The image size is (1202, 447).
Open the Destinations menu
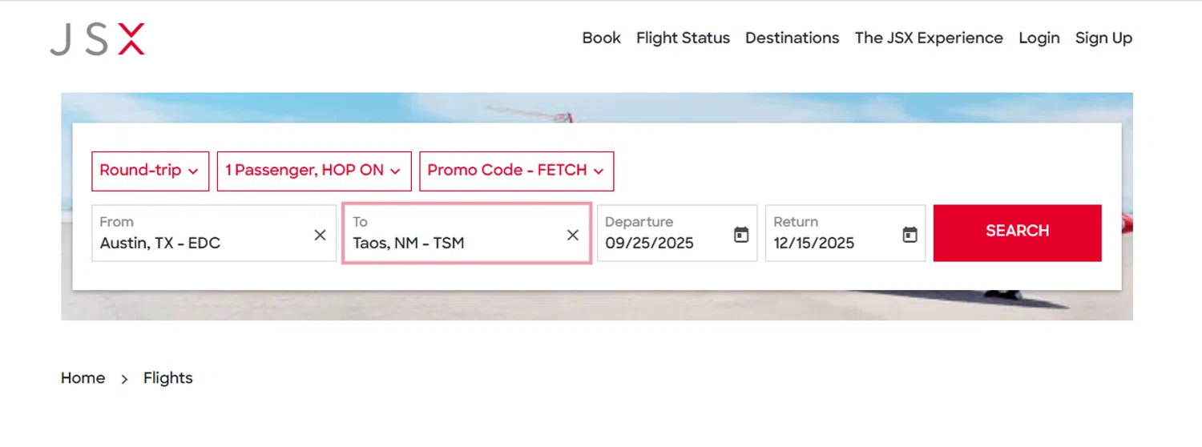[x=792, y=38]
